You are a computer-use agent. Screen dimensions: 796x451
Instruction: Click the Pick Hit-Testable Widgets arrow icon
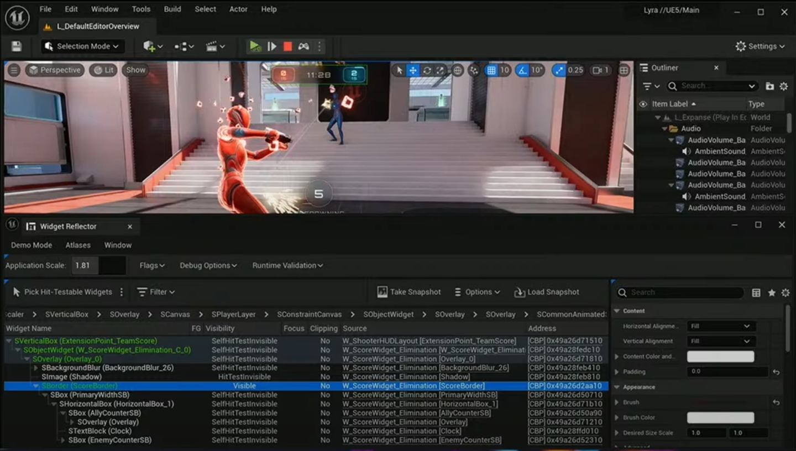(17, 292)
